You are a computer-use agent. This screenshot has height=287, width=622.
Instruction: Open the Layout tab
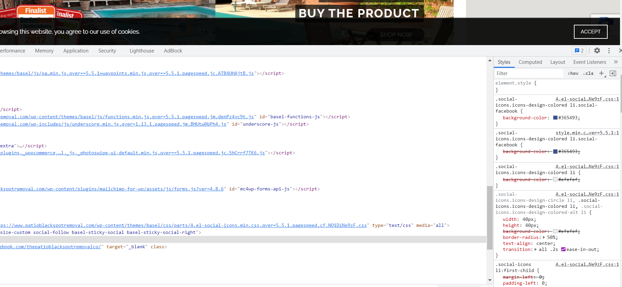click(558, 62)
